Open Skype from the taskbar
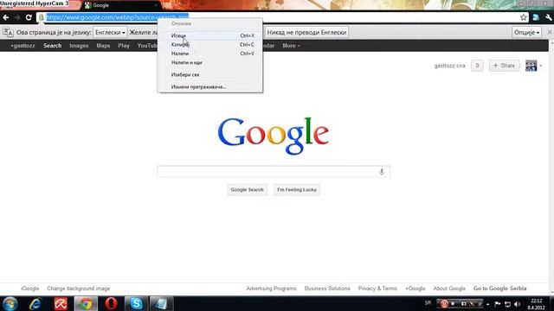This screenshot has height=311, width=554. 136,303
